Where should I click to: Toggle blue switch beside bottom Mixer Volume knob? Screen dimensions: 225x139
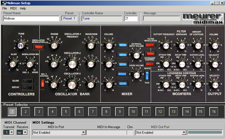pos(122,84)
